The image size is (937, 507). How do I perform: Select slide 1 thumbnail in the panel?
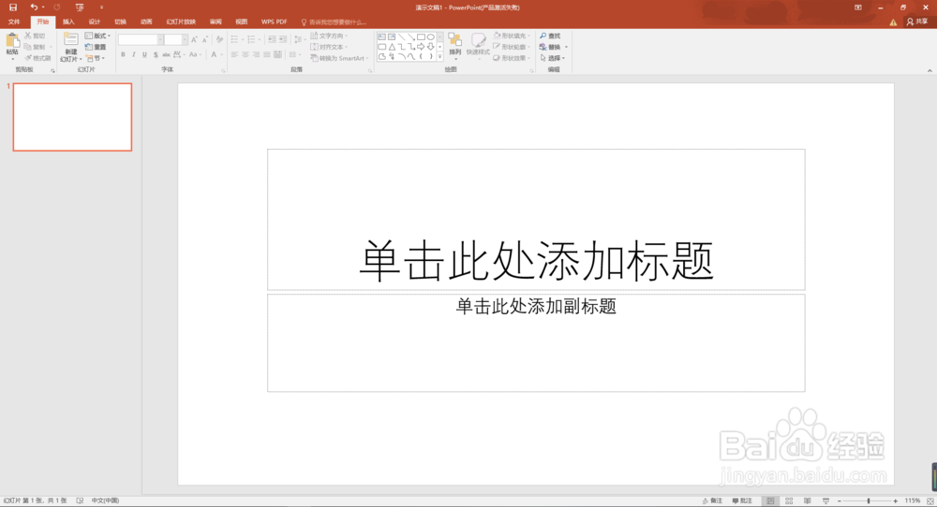pos(72,117)
